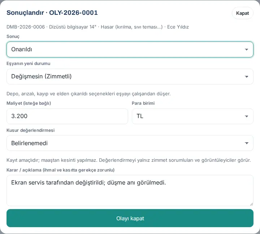Open the Sonuç dropdown showing Onarıldı
The height and width of the screenshot is (234, 260).
130,49
